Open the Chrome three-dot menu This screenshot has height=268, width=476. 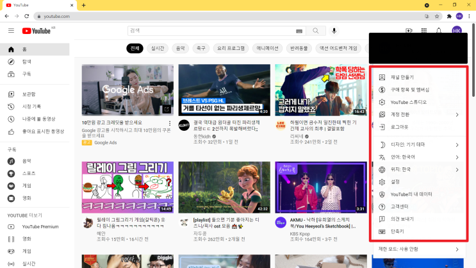pos(469,17)
